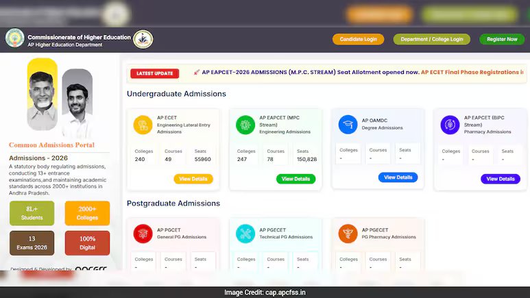
Task: View Details for AP EAPCET MPC Stream
Action: [296, 179]
